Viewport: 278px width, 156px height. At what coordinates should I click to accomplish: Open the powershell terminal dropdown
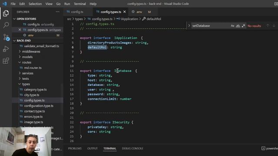[x=269, y=148]
